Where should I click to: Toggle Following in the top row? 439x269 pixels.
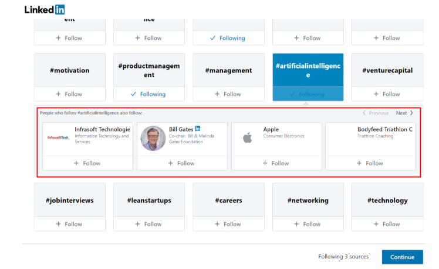pyautogui.click(x=228, y=38)
